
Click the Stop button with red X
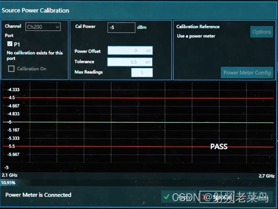coord(217,197)
